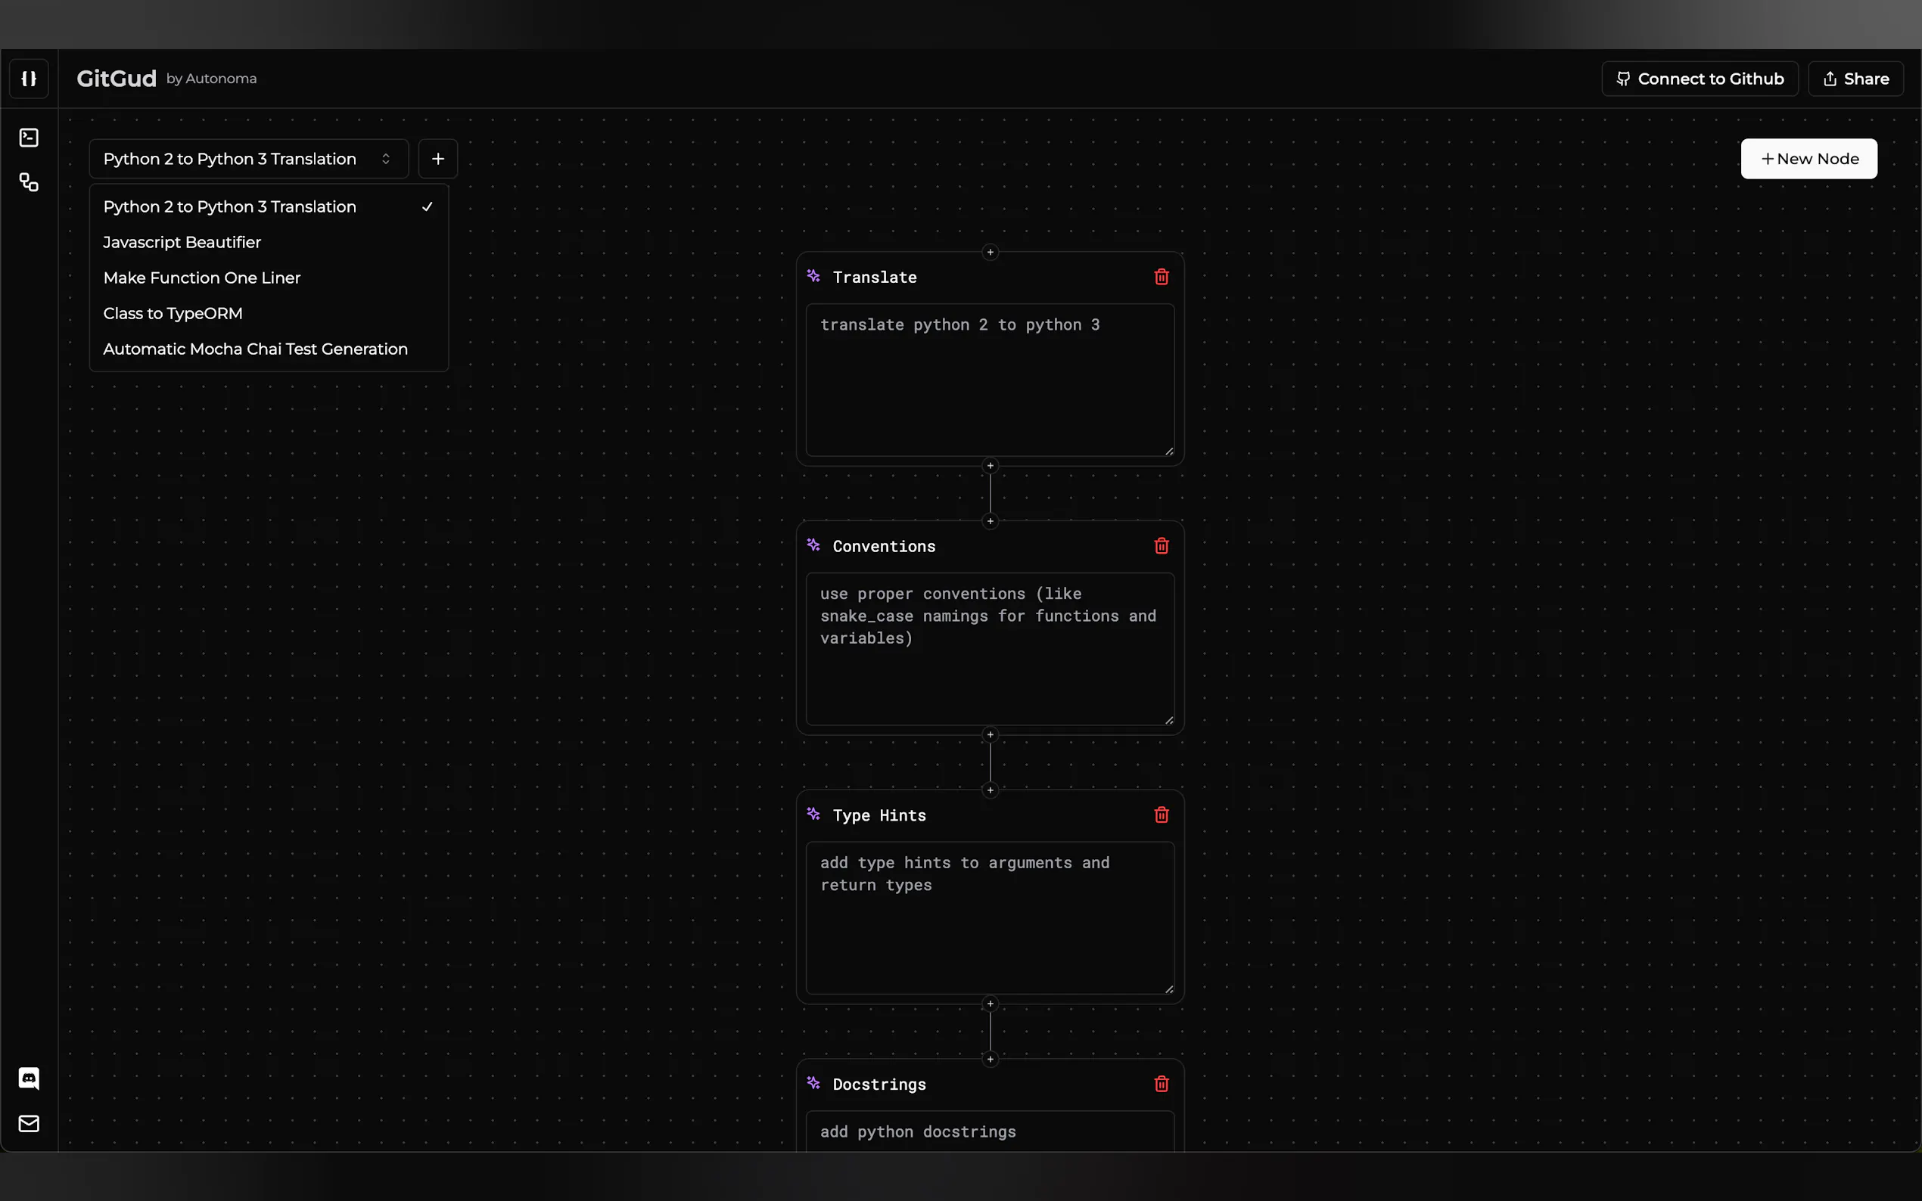Click the mail envelope icon in the sidebar

[x=29, y=1123]
